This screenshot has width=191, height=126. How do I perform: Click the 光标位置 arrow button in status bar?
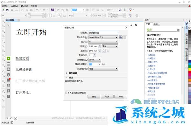(x=12, y=123)
